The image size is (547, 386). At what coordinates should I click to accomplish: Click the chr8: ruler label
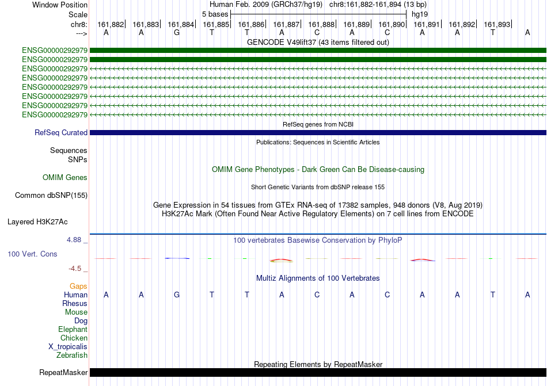click(79, 24)
